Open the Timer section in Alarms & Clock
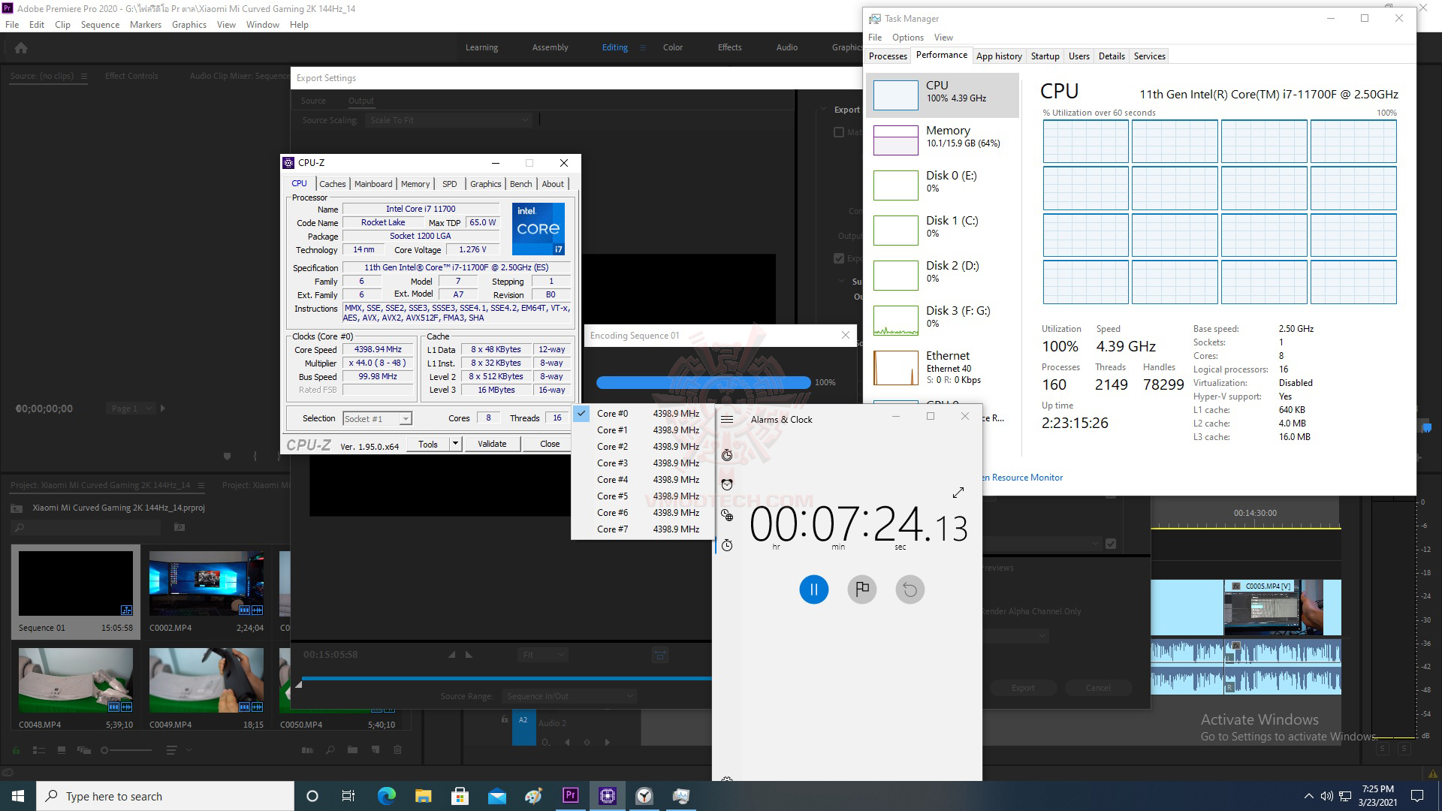The width and height of the screenshot is (1442, 811). point(727,455)
